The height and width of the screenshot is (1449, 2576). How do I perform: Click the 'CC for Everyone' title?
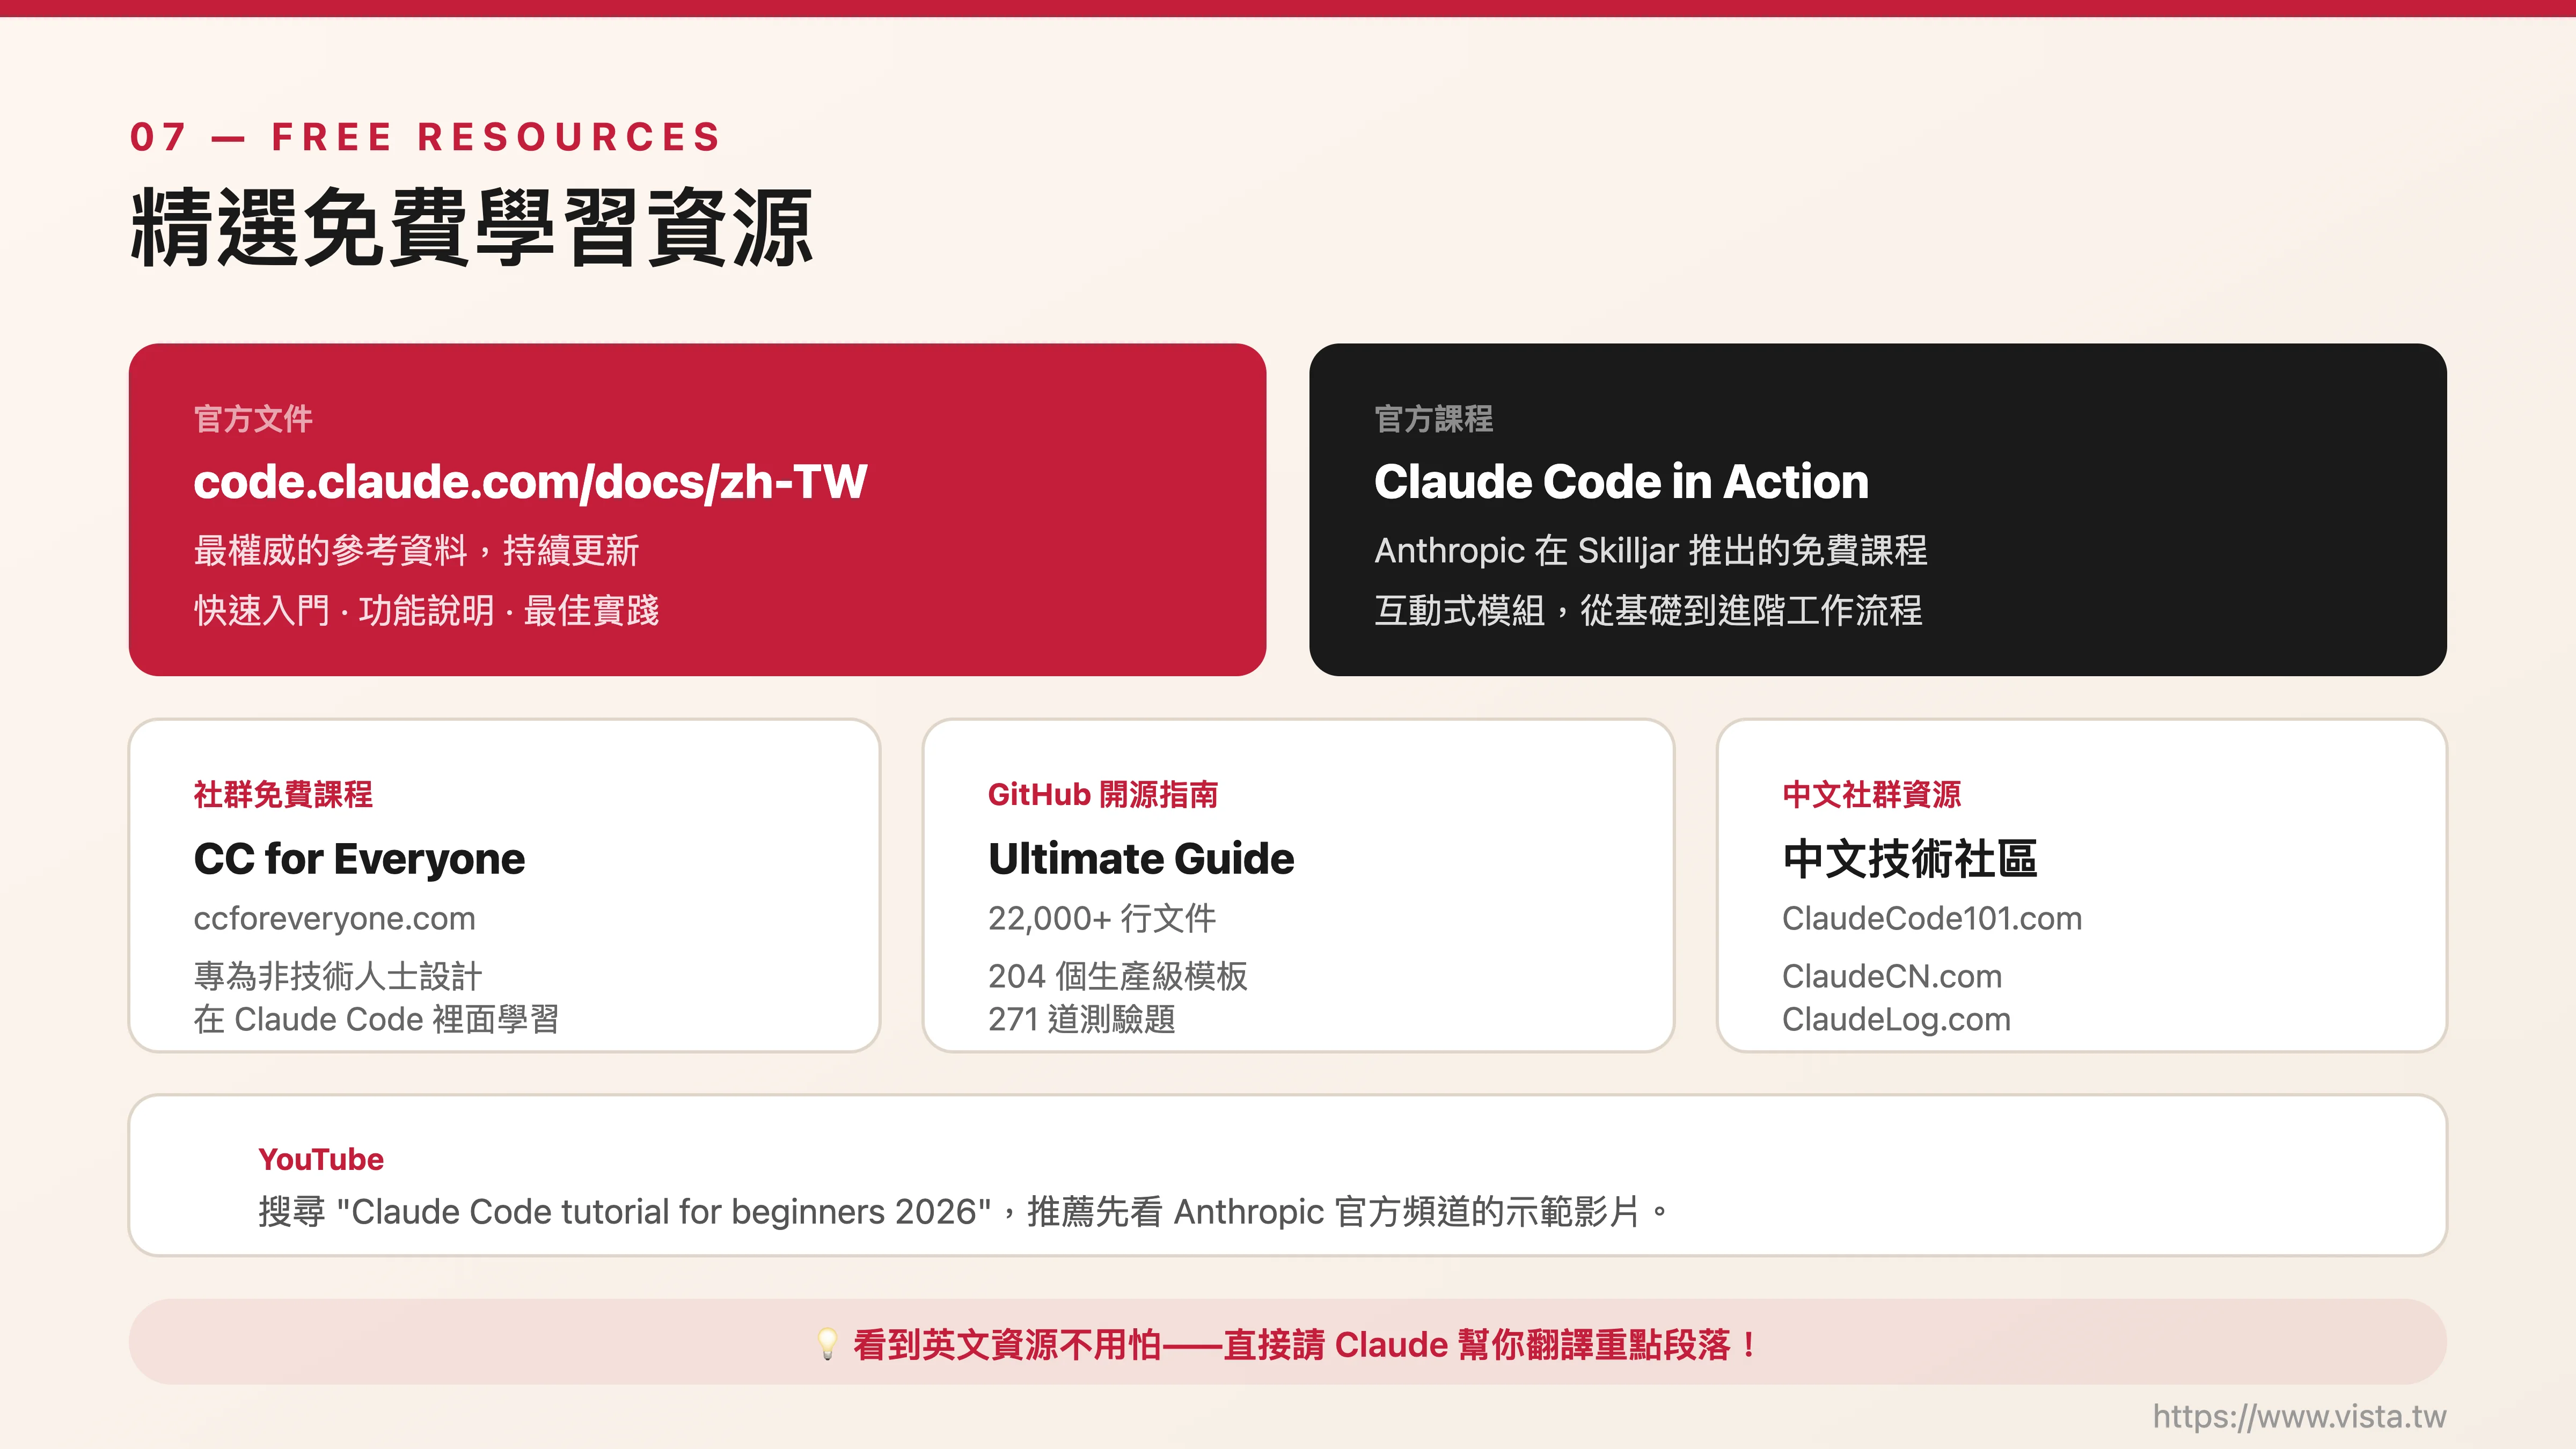point(359,859)
